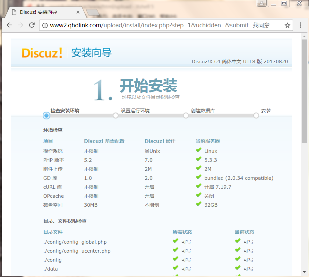Click the 开始安装 heading
Image resolution: width=309 pixels, height=277 pixels.
(148, 86)
